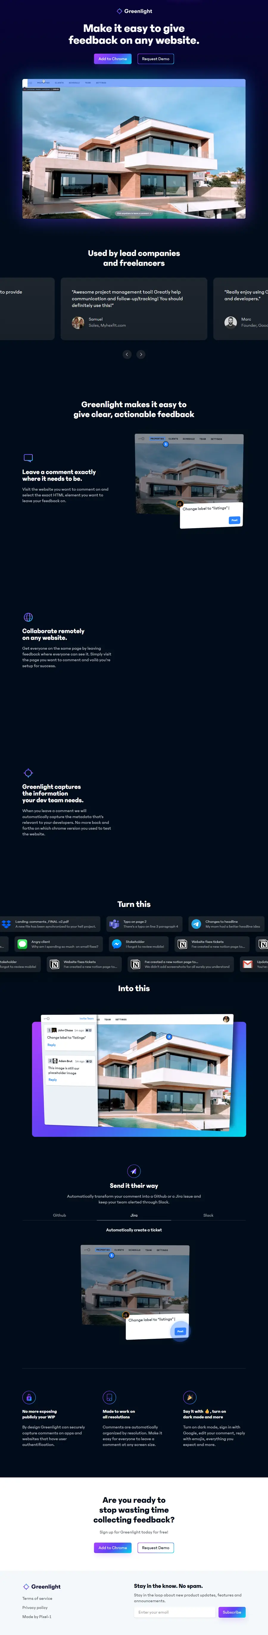Viewport: 268px width, 1635px height.
Task: Open the large hero product screenshot
Action: pyautogui.click(x=134, y=149)
